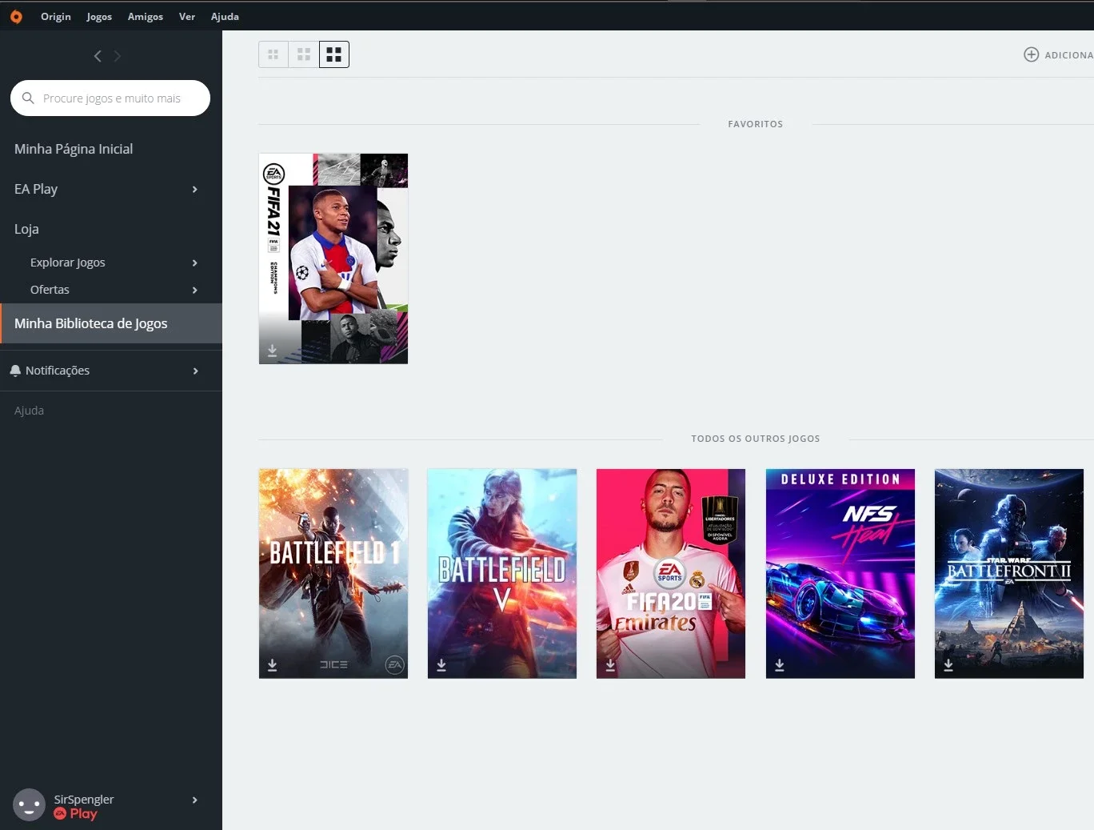This screenshot has height=830, width=1094.
Task: Expand the Notificações chevron
Action: point(194,371)
